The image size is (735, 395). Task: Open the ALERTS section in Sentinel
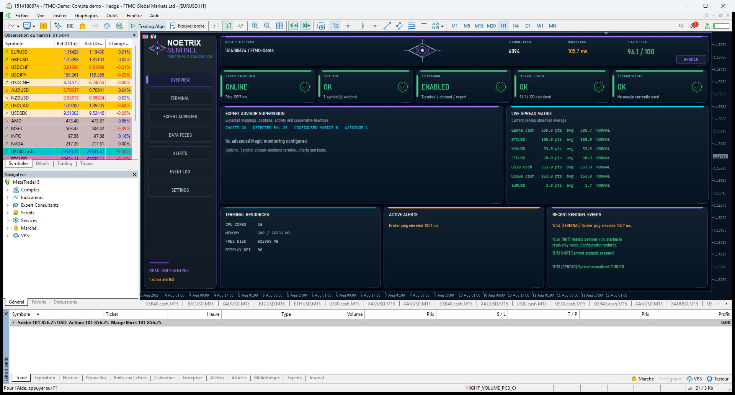coord(180,153)
